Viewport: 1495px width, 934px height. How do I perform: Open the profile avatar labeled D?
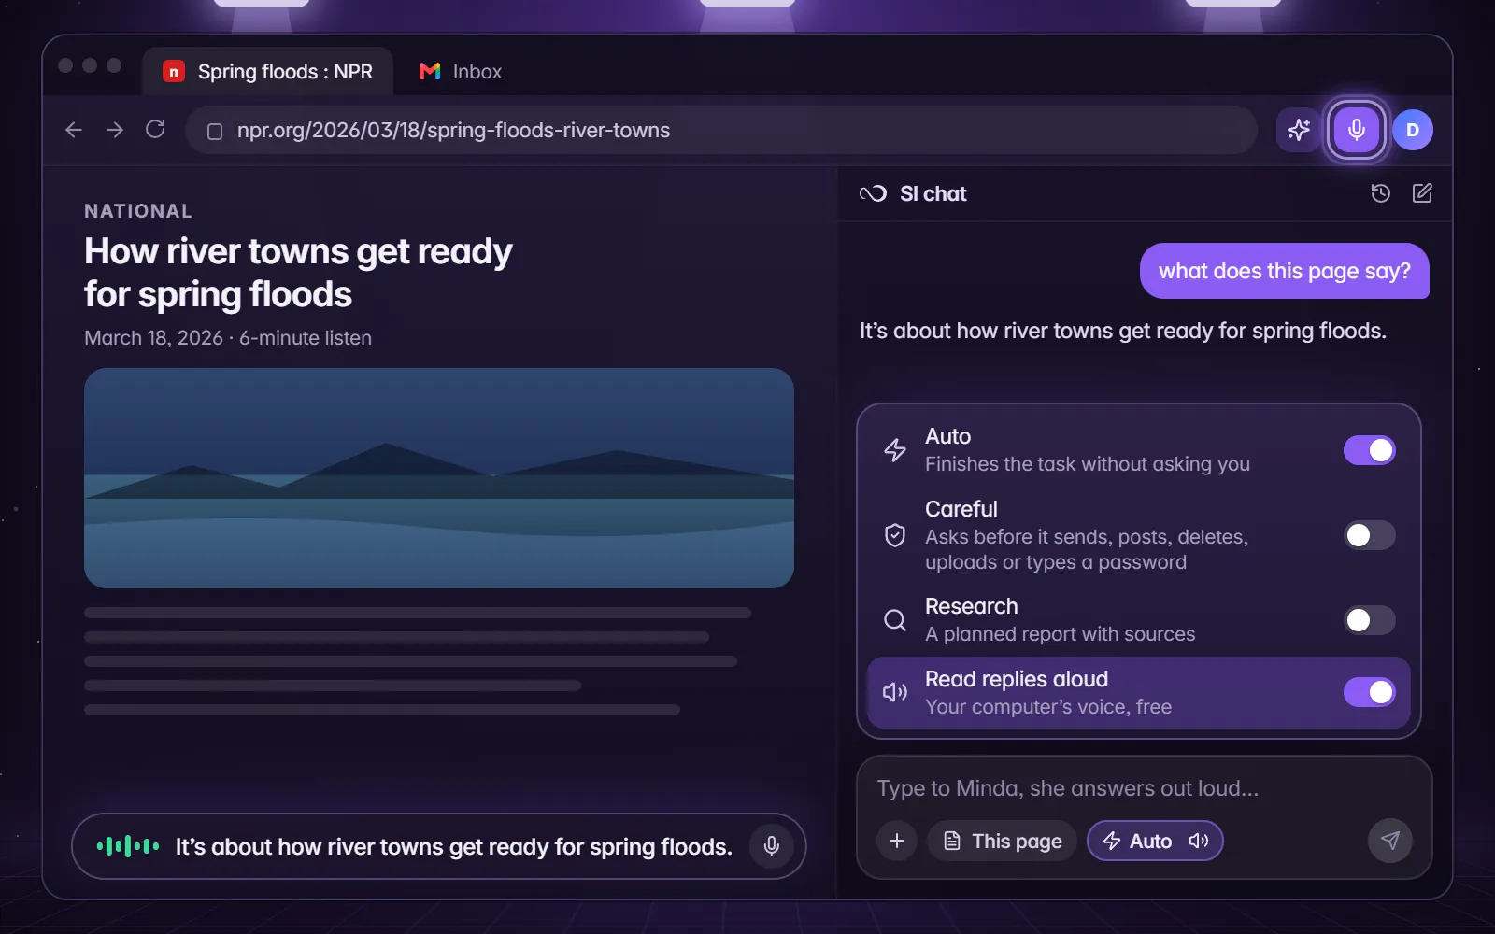coord(1413,130)
